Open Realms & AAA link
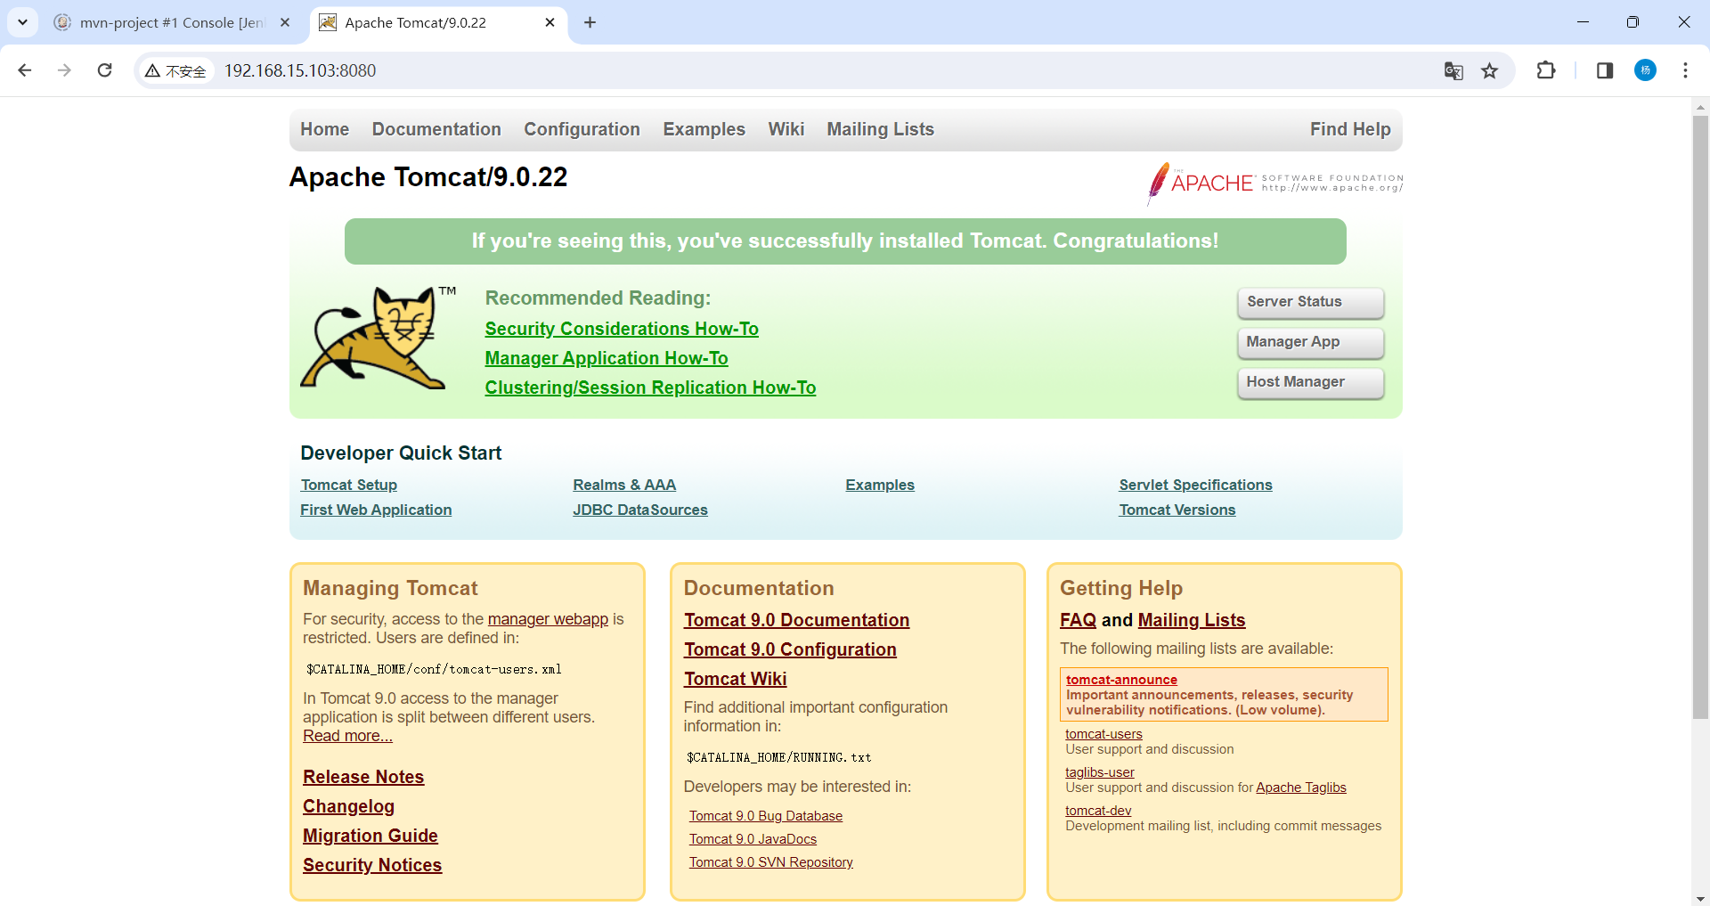The height and width of the screenshot is (906, 1710). click(x=624, y=485)
